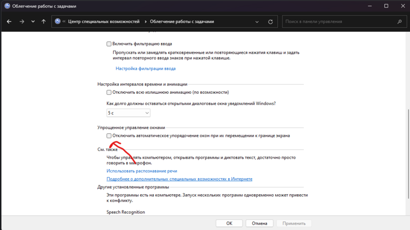
Task: Show hidden breadcrumb levels via double chevron
Action: point(64,22)
